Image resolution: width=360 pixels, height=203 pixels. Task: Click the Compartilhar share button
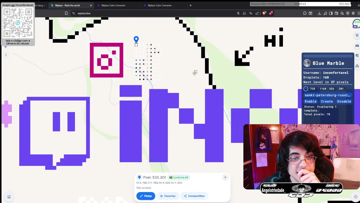coord(194,196)
